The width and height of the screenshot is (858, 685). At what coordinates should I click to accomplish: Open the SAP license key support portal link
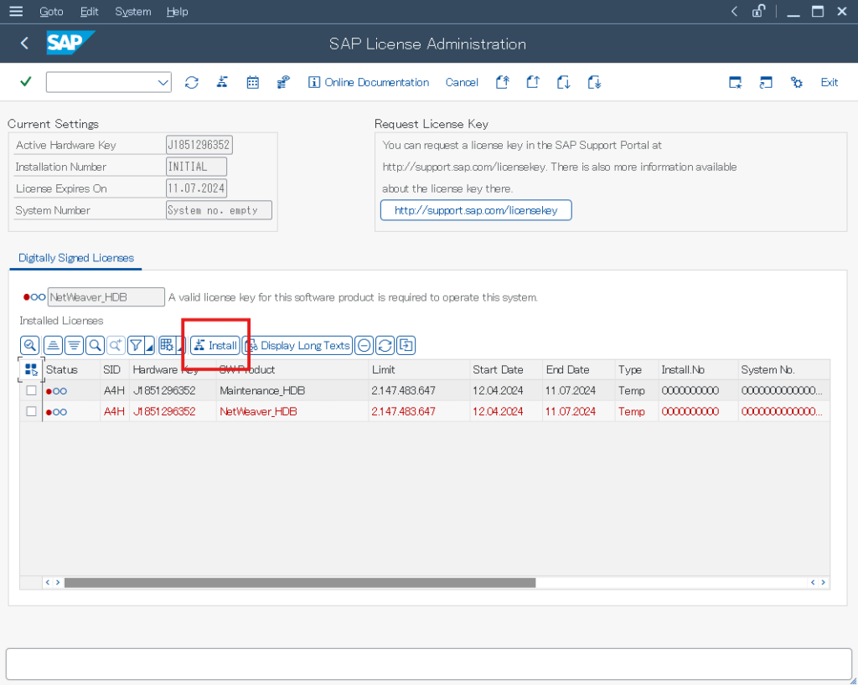coord(475,210)
